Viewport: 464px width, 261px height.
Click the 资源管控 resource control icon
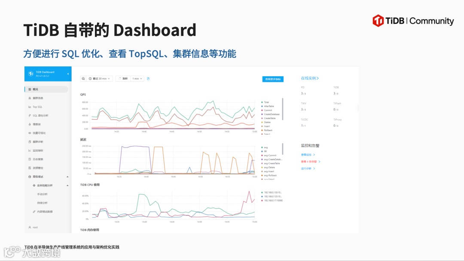pyautogui.click(x=30, y=168)
